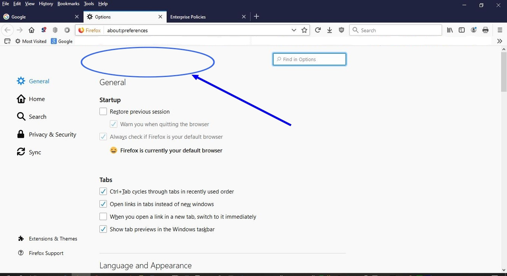Select General category in sidebar
The height and width of the screenshot is (276, 507).
[33, 81]
